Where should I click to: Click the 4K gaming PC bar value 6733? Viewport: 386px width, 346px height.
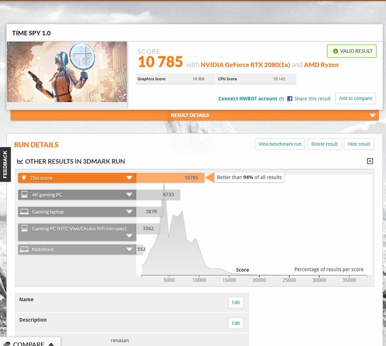(x=168, y=195)
